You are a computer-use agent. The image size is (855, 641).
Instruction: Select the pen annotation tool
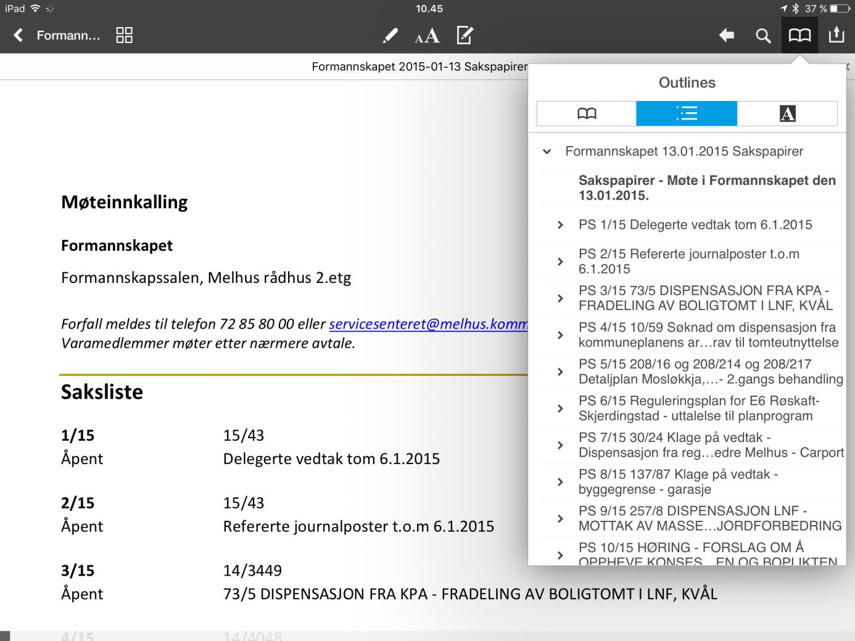[x=390, y=36]
